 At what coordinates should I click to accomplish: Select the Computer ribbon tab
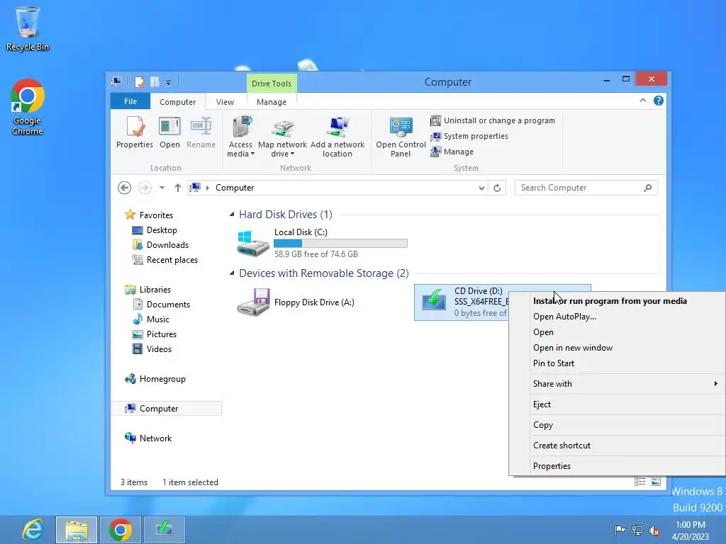pyautogui.click(x=177, y=102)
